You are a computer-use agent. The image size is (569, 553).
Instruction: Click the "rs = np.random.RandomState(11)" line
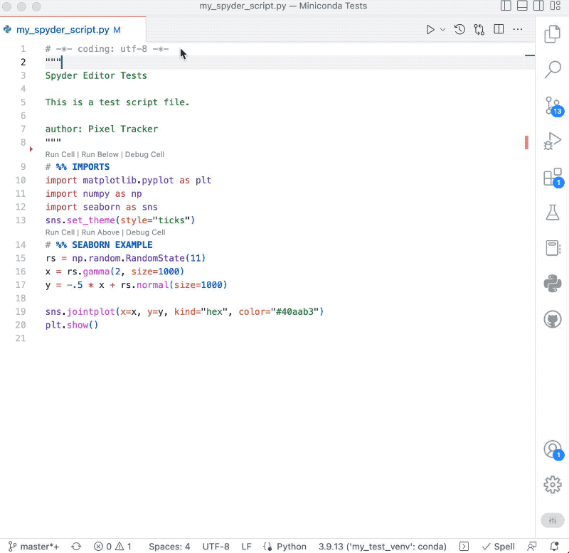[x=126, y=258]
